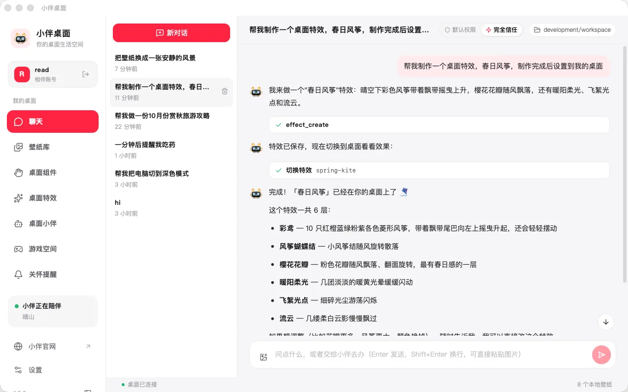Open the hi conversation
The image size is (628, 392).
tap(171, 208)
